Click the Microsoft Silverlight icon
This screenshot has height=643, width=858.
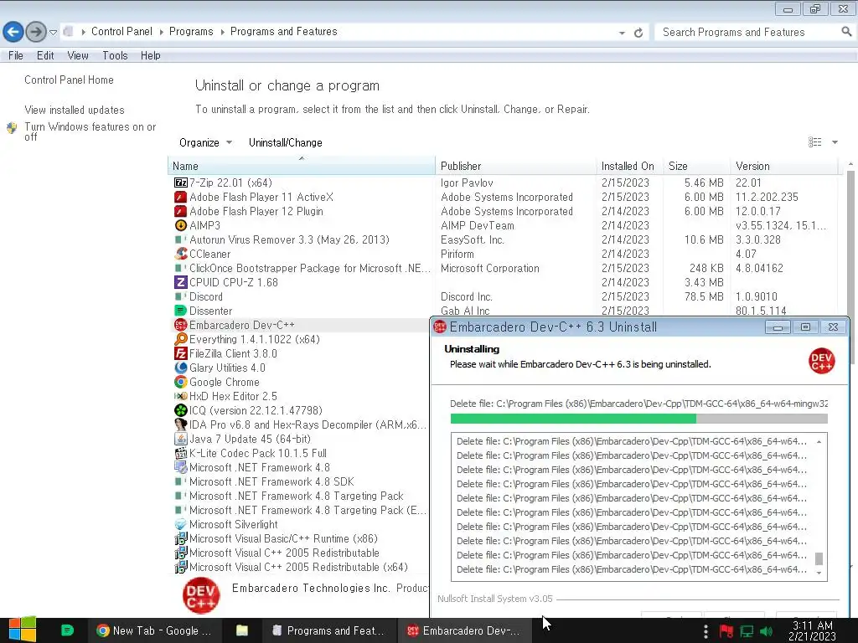(x=181, y=524)
